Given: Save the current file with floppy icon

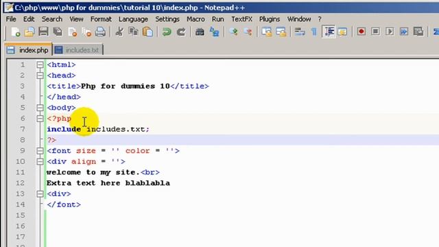Looking at the screenshot, I should pyautogui.click(x=43, y=32).
